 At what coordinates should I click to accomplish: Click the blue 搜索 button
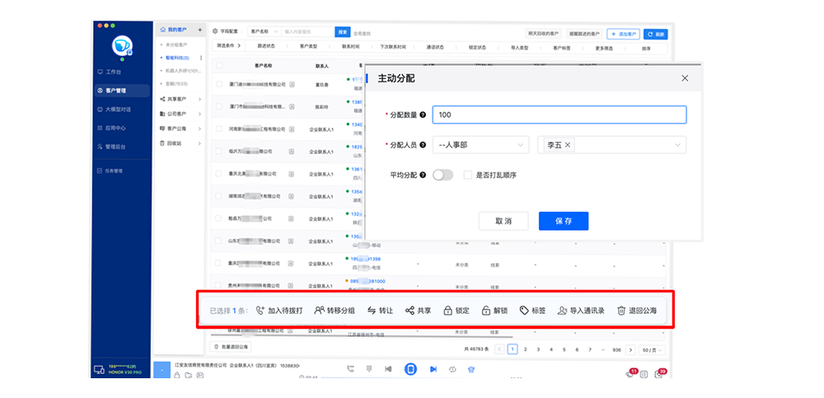[343, 31]
